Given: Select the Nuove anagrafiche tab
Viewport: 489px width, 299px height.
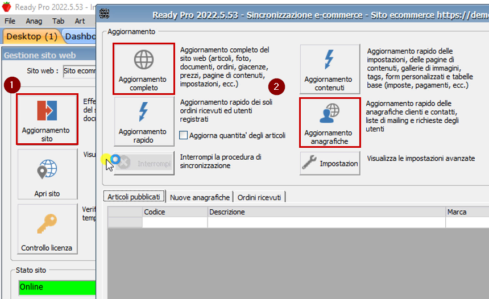Looking at the screenshot, I should pos(200,197).
